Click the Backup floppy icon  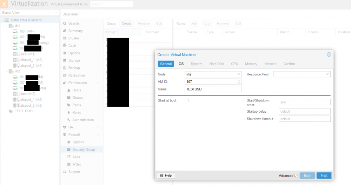[x=65, y=68]
